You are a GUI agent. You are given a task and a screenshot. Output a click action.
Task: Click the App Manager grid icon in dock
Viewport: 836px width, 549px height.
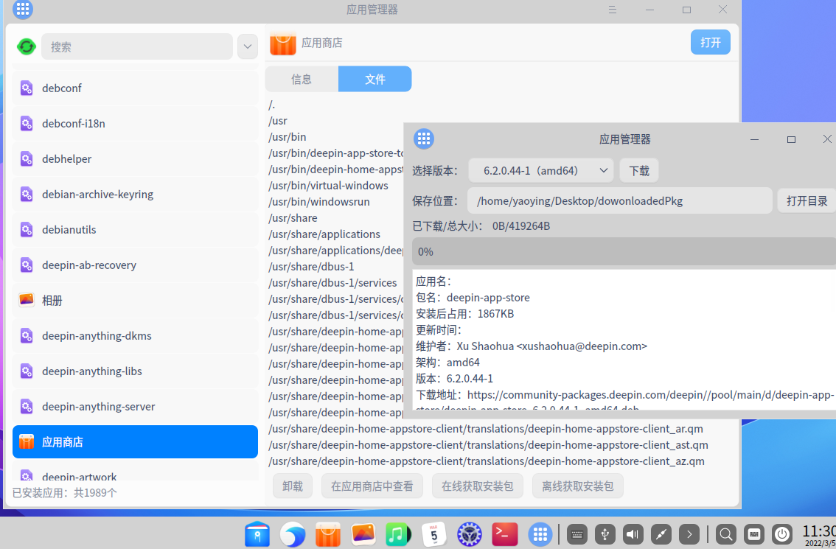coord(540,534)
